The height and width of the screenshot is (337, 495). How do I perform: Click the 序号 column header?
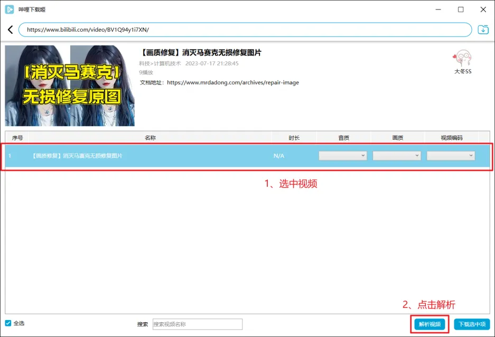coord(17,138)
